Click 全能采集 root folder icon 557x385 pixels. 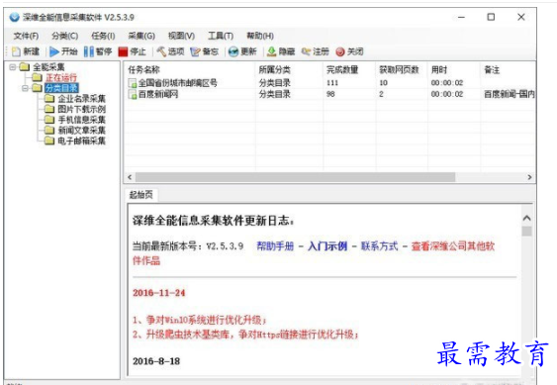[25, 67]
